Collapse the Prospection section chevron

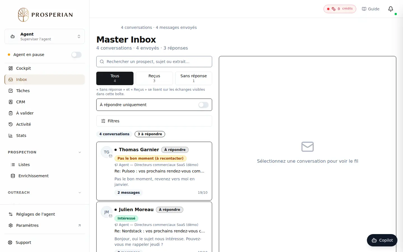coord(80,152)
